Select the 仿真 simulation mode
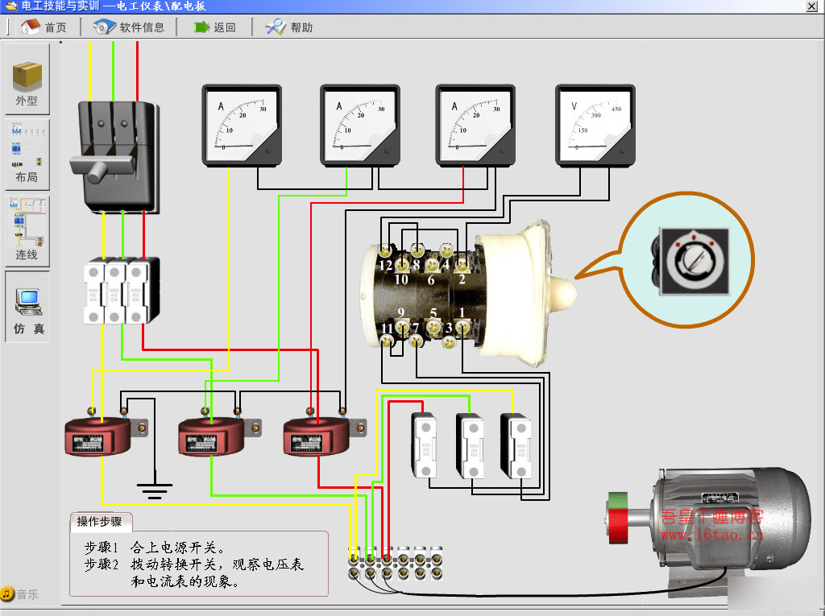Image resolution: width=825 pixels, height=616 pixels. point(27,306)
